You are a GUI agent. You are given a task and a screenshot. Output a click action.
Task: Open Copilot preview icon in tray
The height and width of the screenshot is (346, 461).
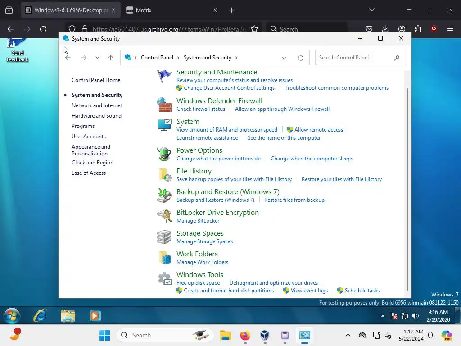pyautogui.click(x=447, y=335)
